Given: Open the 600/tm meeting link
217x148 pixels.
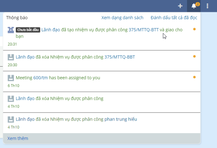Looking at the screenshot, I should point(41,78).
